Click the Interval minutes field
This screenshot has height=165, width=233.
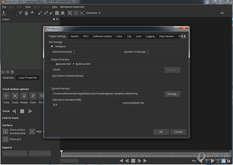tap(81, 52)
